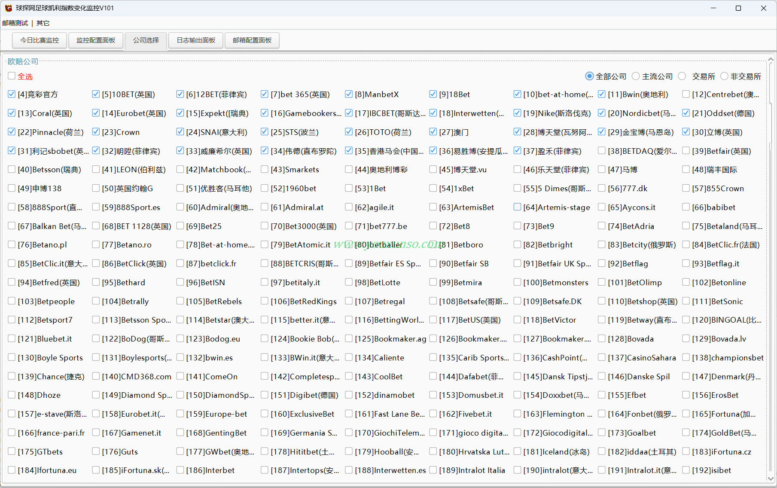Click the app icon in title bar

click(x=8, y=8)
